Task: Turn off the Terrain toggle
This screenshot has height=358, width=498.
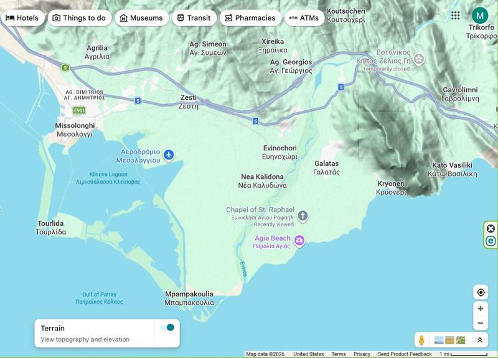Action: 167,327
